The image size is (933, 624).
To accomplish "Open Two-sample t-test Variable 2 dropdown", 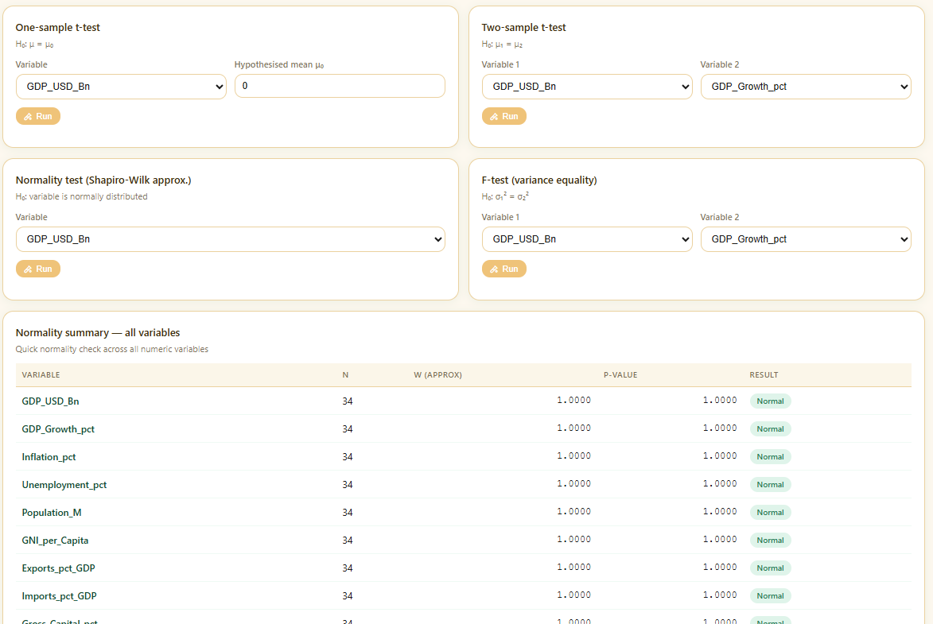I will coord(806,87).
